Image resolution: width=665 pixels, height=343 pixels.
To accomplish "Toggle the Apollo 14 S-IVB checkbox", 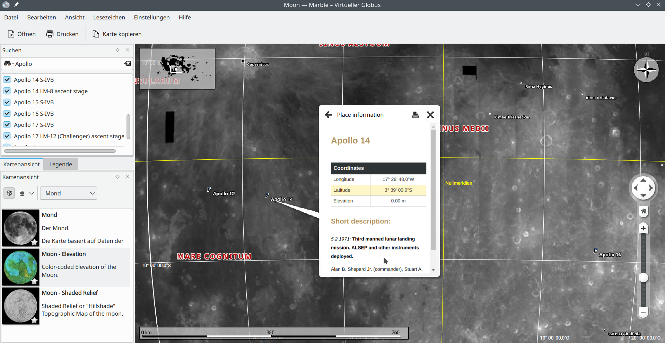I will pos(7,80).
